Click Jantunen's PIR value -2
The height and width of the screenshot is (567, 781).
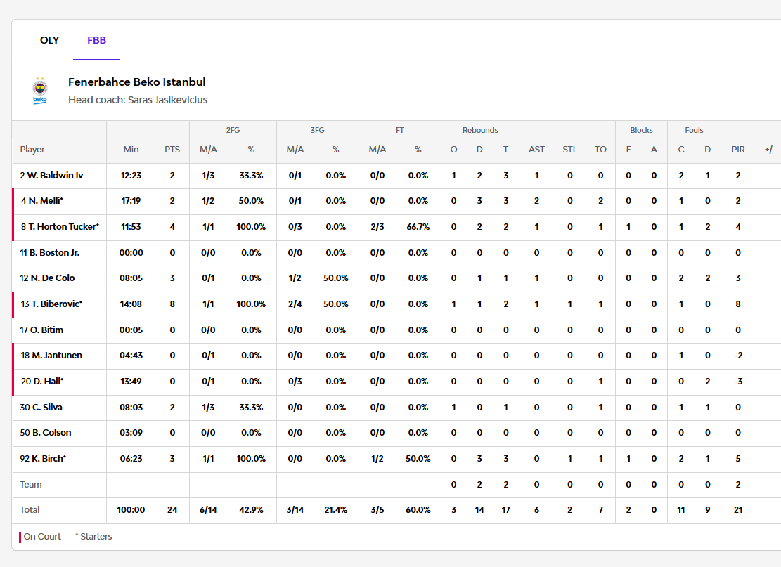[x=738, y=356]
